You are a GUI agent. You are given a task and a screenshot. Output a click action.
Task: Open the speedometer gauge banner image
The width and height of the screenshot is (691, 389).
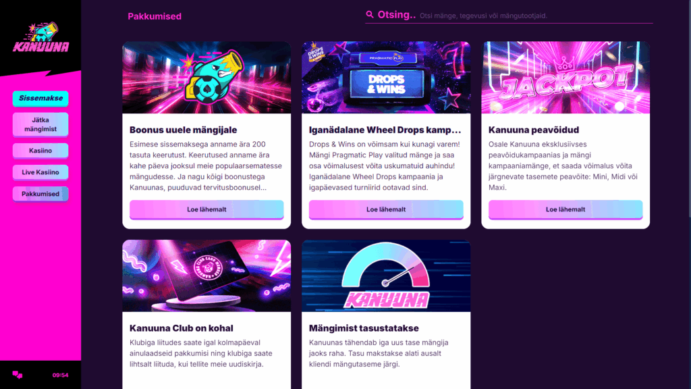[386, 276]
